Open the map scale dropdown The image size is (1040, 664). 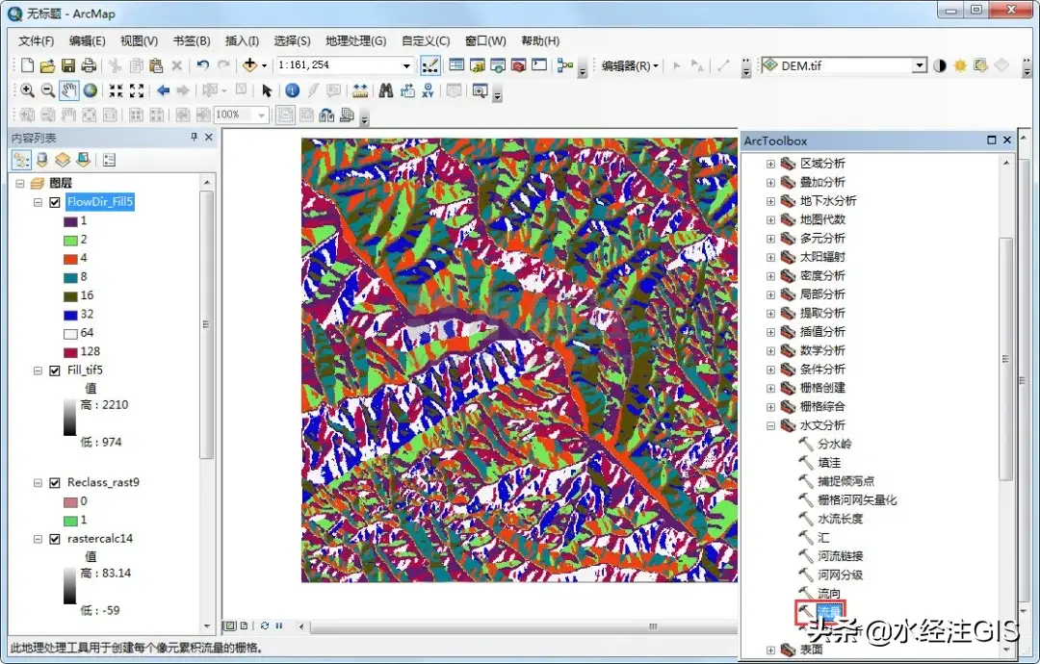[407, 65]
